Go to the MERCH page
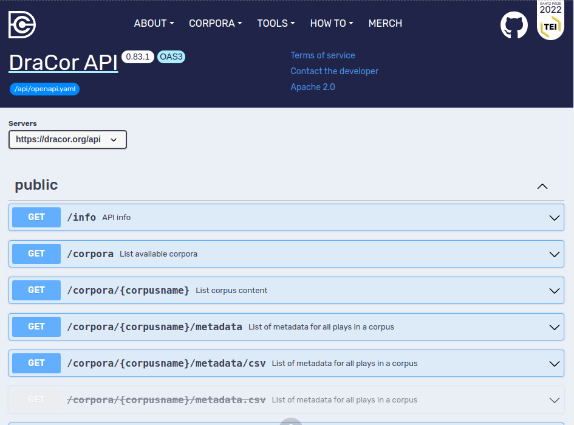574x425 pixels. [385, 24]
